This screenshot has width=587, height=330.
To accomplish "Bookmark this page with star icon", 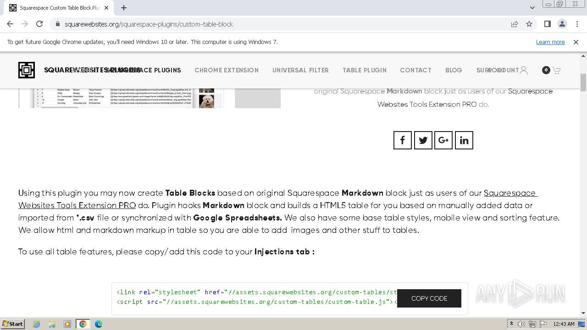I will (529, 24).
